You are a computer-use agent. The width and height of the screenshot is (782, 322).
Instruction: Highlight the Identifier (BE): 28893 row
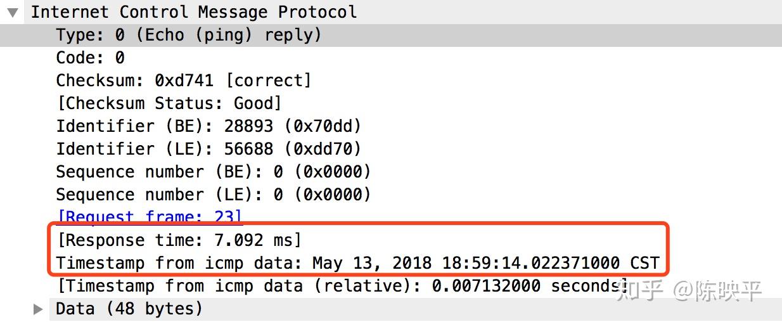(208, 126)
